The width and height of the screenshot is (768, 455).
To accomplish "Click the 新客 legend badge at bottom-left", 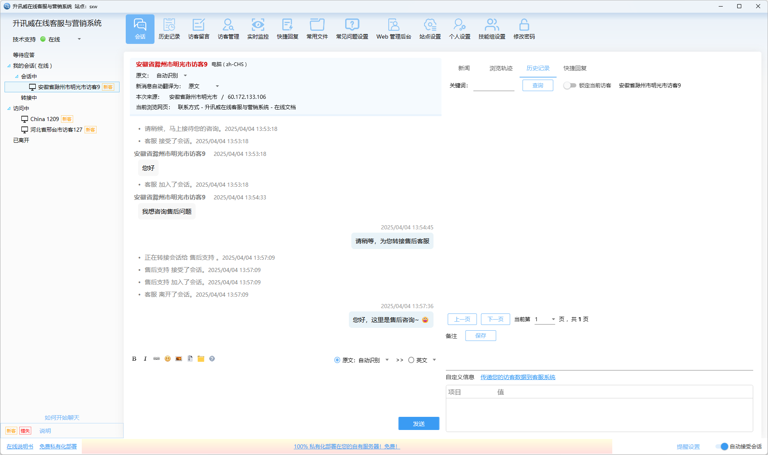I will tap(11, 431).
